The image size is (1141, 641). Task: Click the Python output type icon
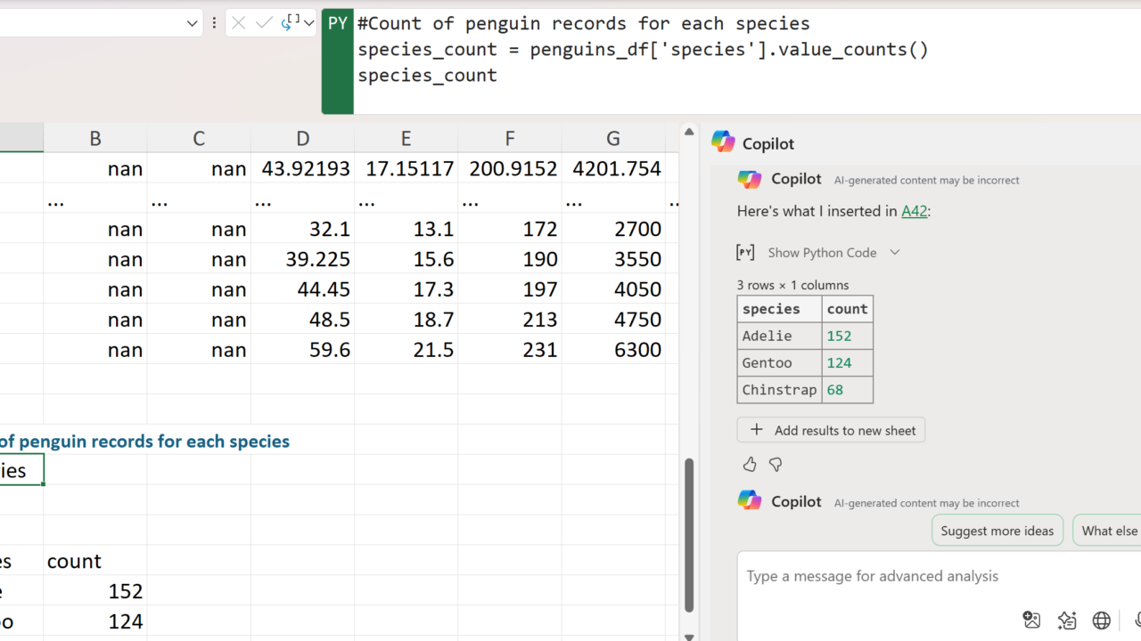click(x=290, y=23)
